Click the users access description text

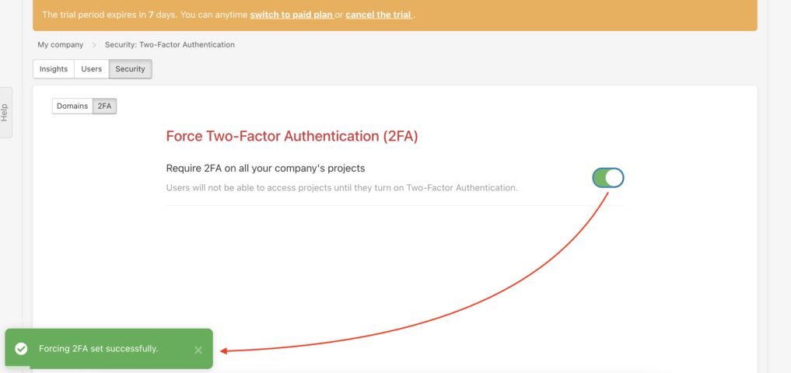[x=342, y=188]
